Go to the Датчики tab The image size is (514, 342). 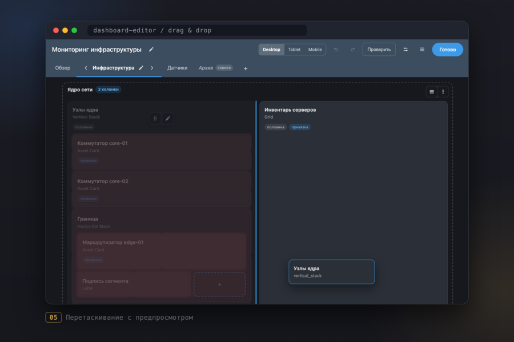coord(178,68)
